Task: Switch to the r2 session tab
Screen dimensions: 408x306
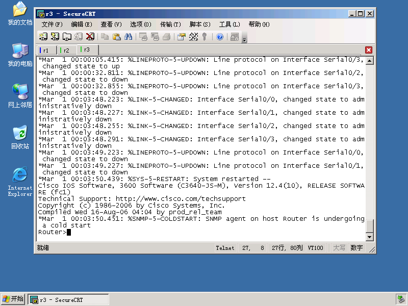Action: (67, 50)
